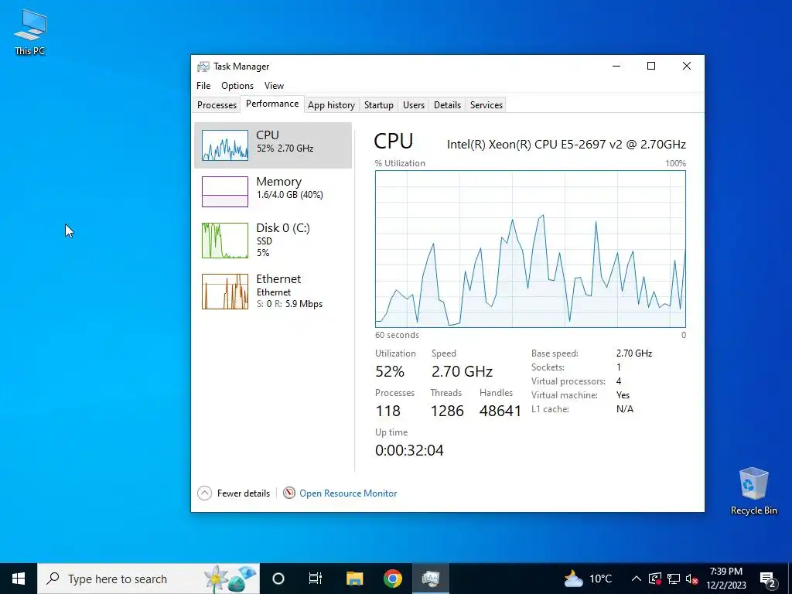Click the Task Manager title bar icon
The width and height of the screenshot is (792, 594).
point(203,67)
